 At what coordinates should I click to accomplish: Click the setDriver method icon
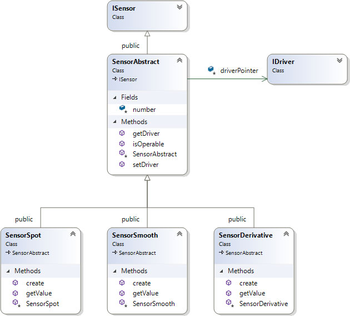tap(122, 165)
